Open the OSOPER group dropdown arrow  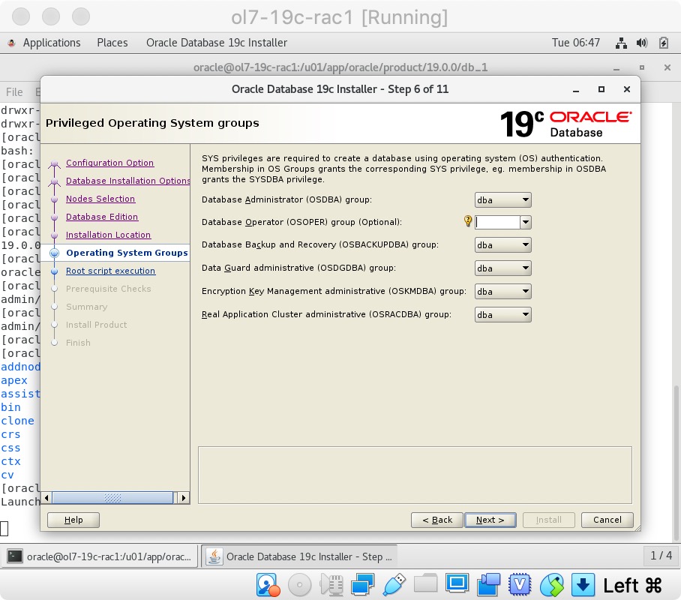point(526,223)
